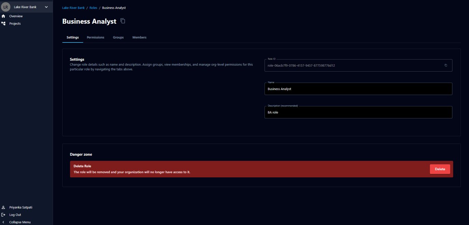Select Log Out in the sidebar

tap(15, 215)
